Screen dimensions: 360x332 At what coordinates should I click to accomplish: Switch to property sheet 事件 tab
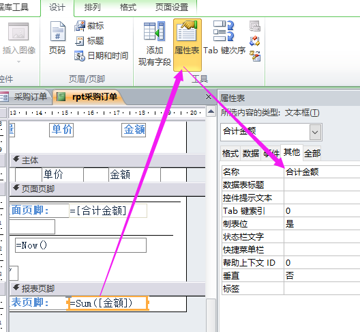(271, 153)
